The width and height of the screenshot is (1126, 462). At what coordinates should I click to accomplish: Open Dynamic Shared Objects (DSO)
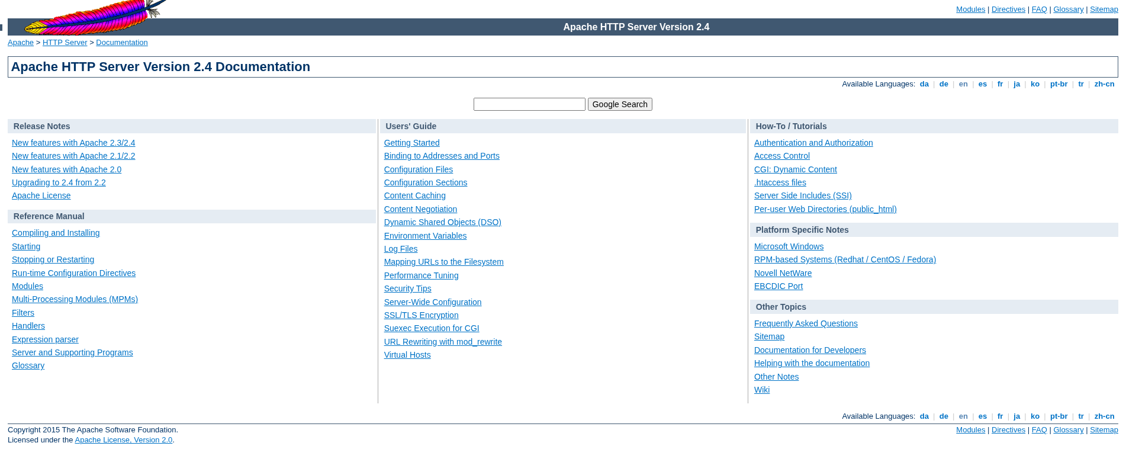coord(442,222)
